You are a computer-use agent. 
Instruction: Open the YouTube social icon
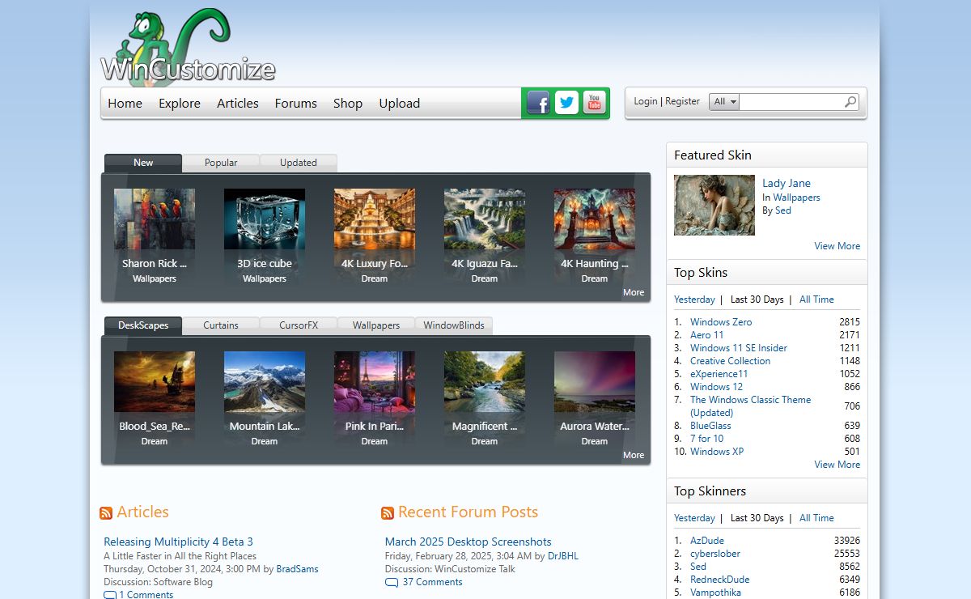coord(595,103)
